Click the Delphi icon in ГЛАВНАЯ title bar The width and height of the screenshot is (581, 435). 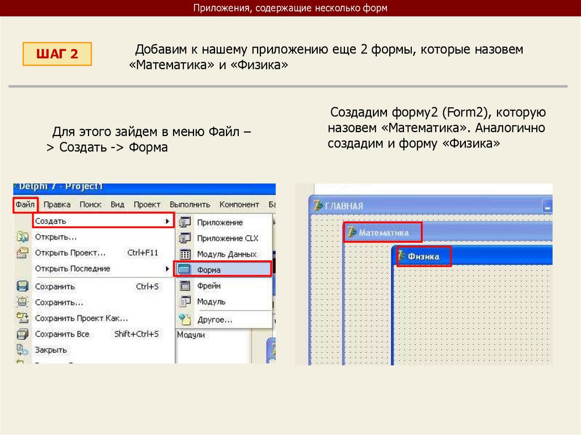318,206
